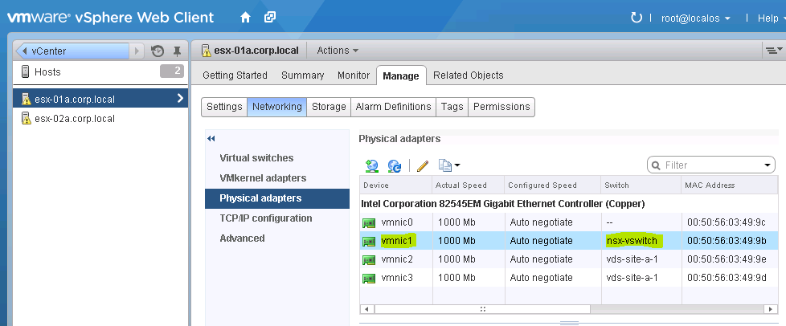Click the vmnic2 network card icon

pos(369,260)
